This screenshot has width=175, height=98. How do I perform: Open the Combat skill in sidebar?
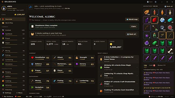point(13,30)
